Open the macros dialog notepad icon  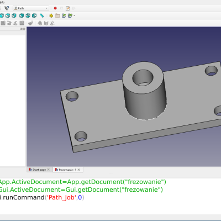(x=68, y=8)
